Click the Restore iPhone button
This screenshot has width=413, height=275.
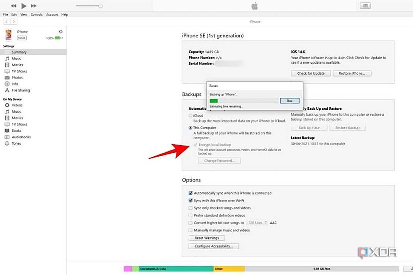click(x=352, y=73)
